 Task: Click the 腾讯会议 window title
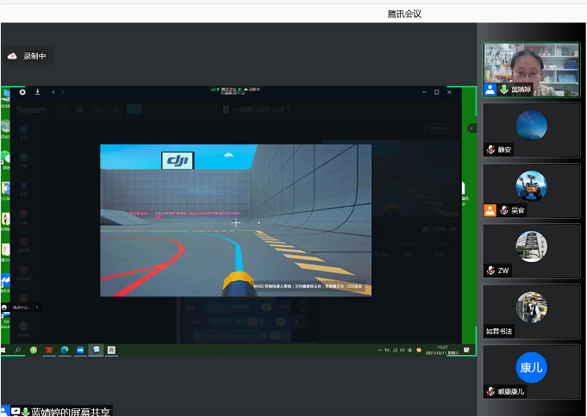[x=404, y=15]
